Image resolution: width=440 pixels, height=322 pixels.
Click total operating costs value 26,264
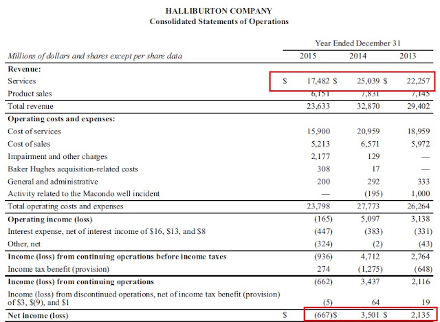click(419, 206)
